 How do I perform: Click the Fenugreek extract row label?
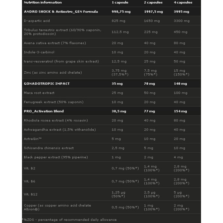point(54,102)
